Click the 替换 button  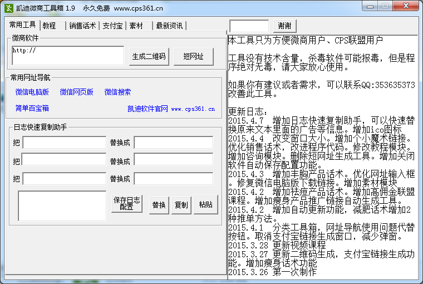click(159, 205)
